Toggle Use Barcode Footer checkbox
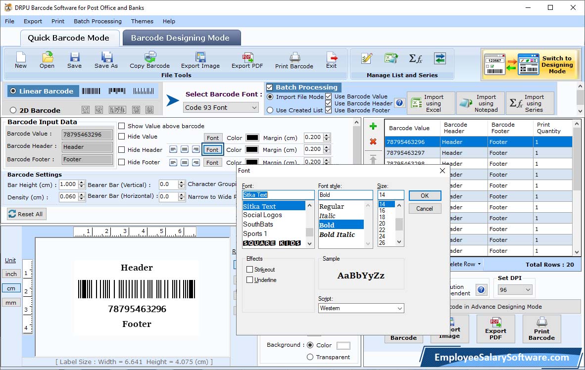Image resolution: width=585 pixels, height=370 pixels. pos(328,110)
